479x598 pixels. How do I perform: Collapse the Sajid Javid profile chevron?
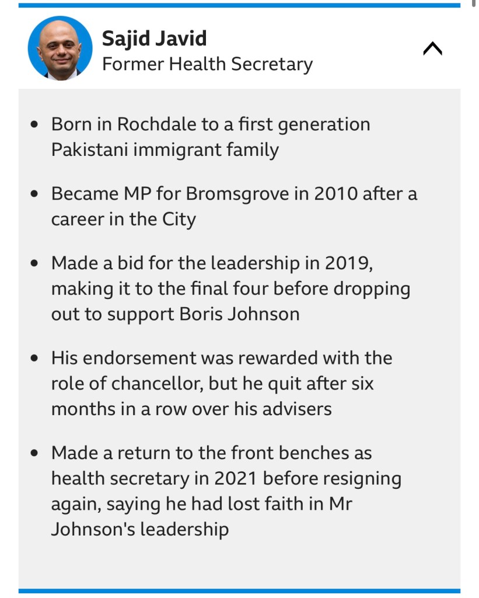coord(432,50)
